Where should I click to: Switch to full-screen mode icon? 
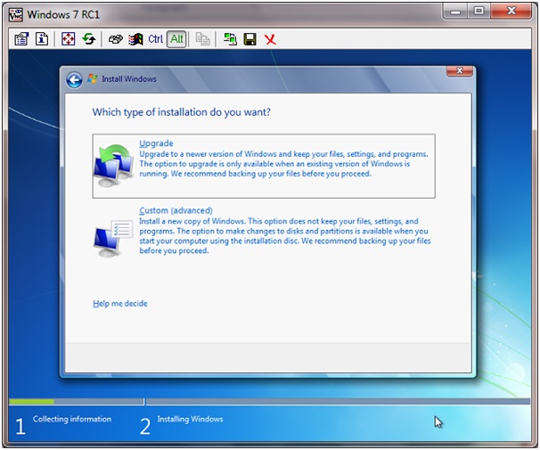click(x=69, y=39)
